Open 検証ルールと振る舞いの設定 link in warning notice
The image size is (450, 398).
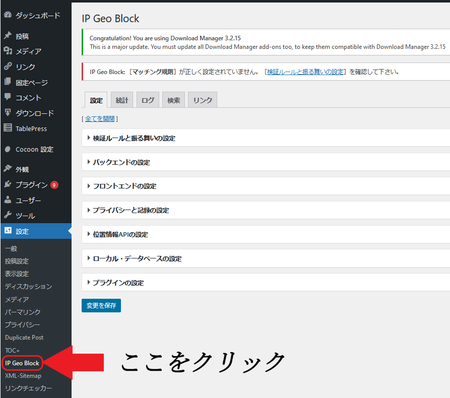[x=305, y=72]
